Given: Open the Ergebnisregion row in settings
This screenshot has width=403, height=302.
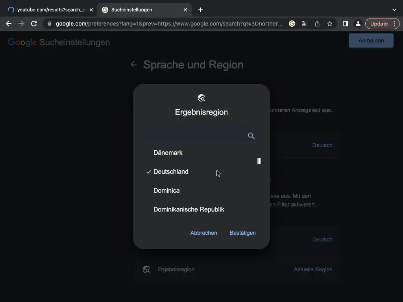Looking at the screenshot, I should tap(237, 269).
